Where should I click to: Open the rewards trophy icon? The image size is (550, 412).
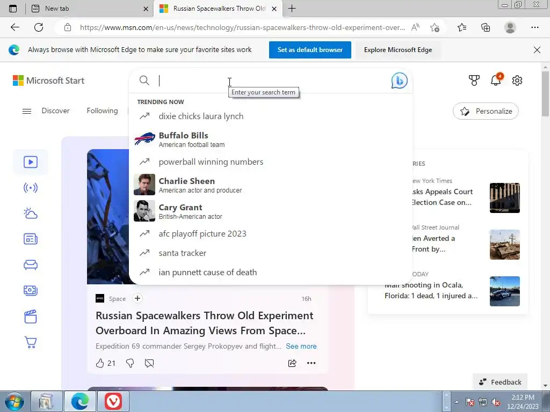coord(474,80)
